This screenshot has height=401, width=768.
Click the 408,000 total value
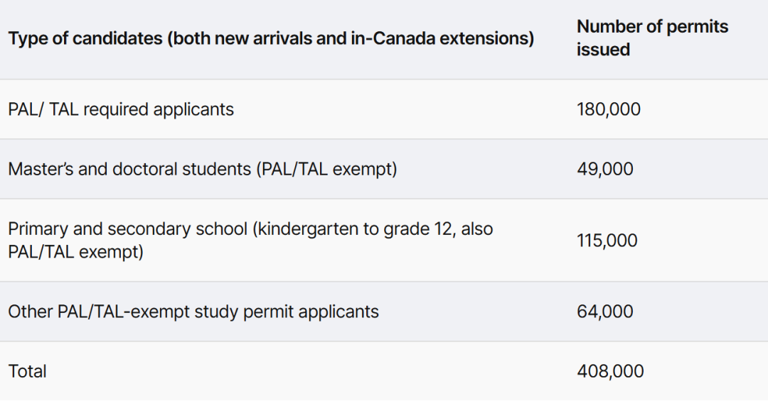pos(610,371)
